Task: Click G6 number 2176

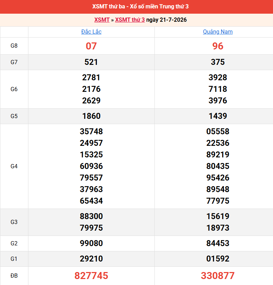Action: pos(91,89)
